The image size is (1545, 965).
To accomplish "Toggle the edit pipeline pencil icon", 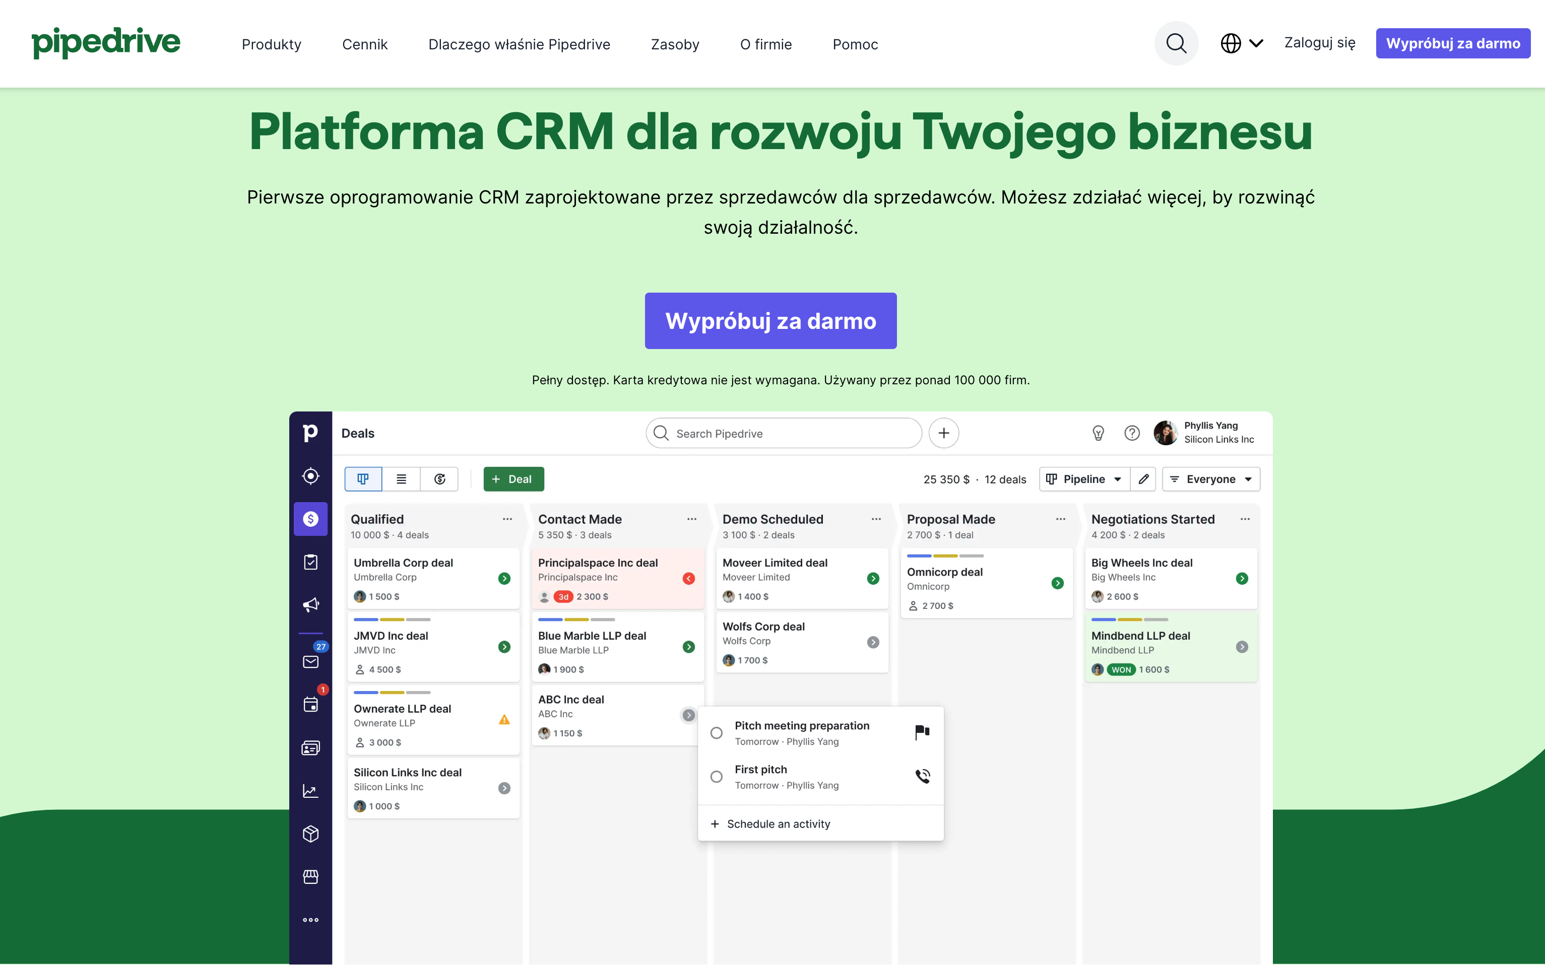I will (x=1143, y=479).
